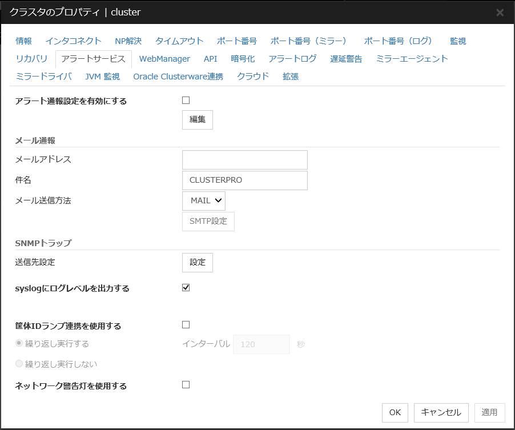View the リカバリ tab

pyautogui.click(x=32, y=59)
